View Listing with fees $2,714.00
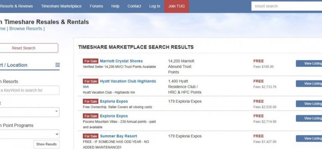The image size is (322, 149). [309, 118]
